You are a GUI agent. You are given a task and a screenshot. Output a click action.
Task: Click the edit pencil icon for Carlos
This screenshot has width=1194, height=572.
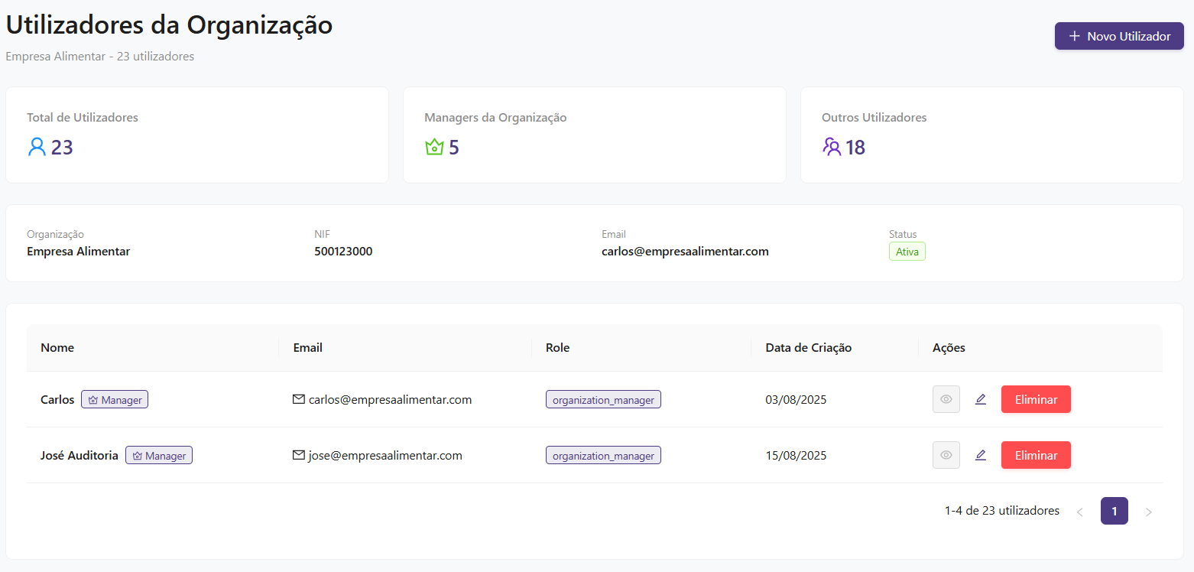point(981,399)
